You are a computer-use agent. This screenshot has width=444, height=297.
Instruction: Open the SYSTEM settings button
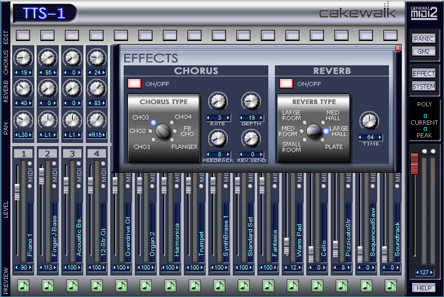point(424,86)
